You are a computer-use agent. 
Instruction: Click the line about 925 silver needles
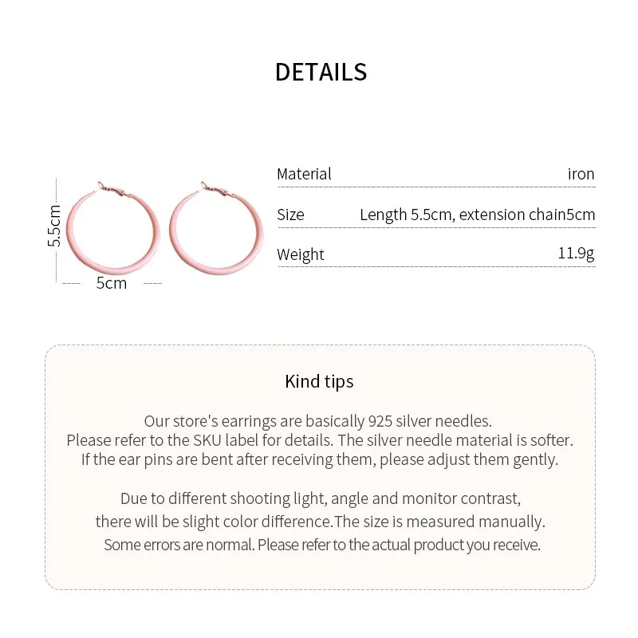(x=318, y=421)
